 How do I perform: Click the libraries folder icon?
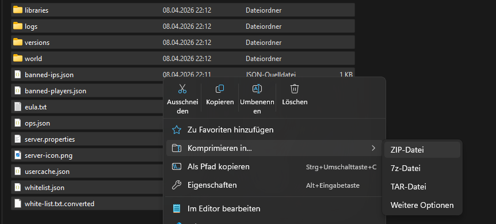(x=18, y=10)
